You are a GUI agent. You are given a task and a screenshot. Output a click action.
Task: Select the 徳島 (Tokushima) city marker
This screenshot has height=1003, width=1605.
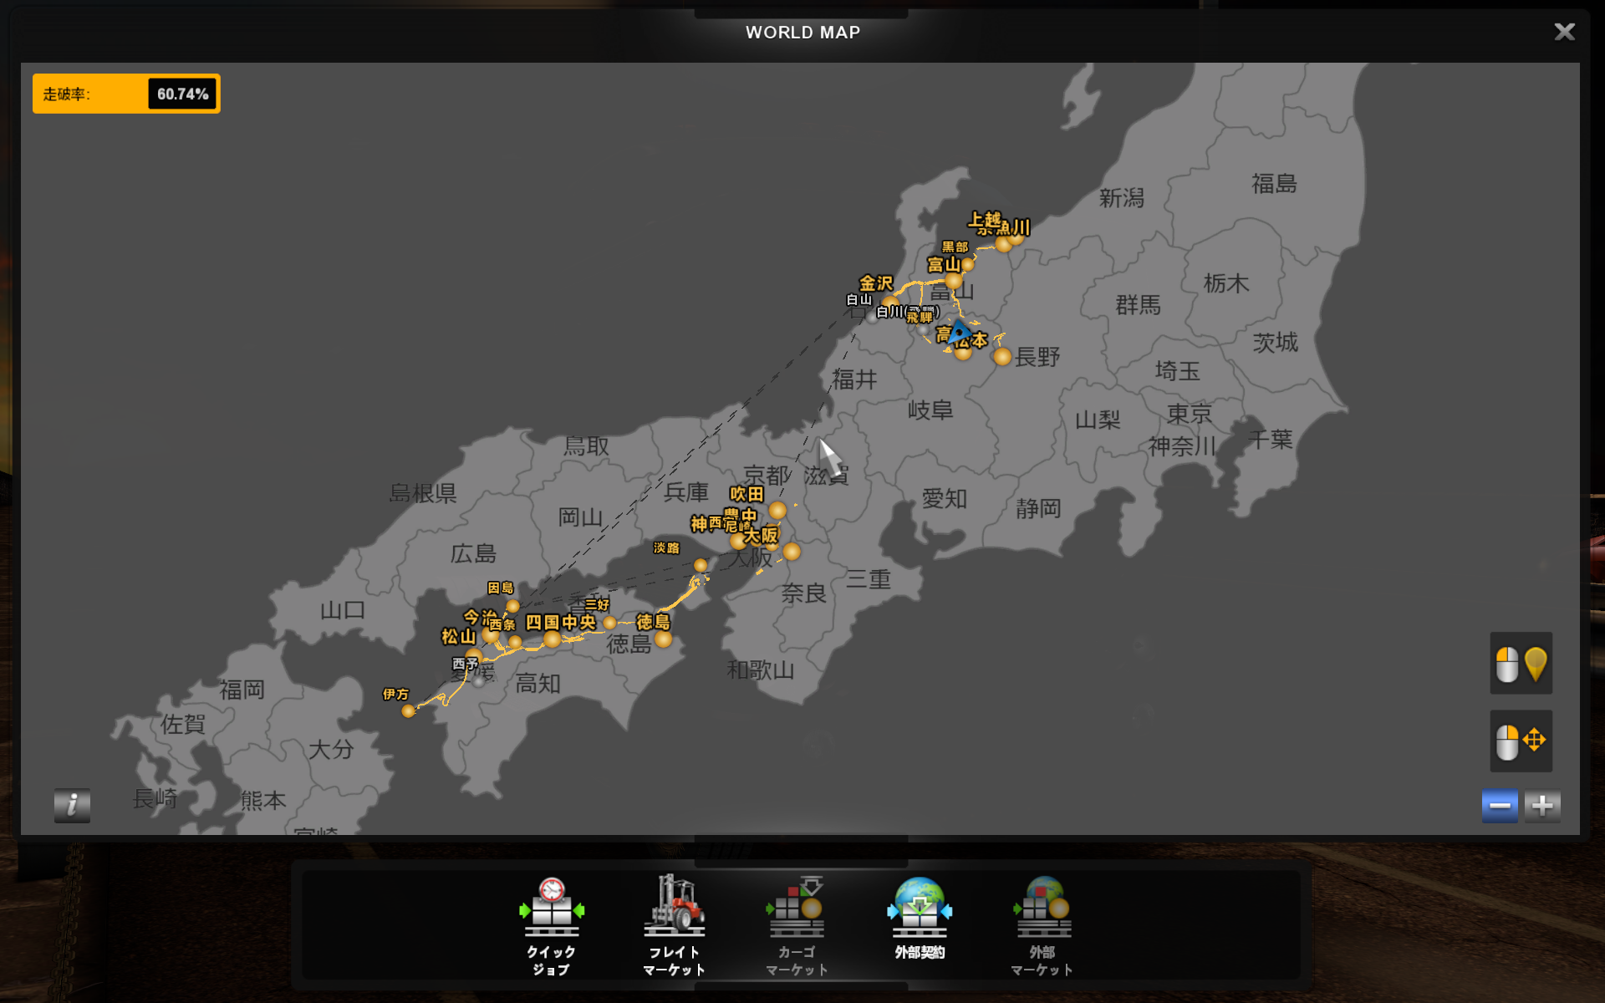(665, 639)
